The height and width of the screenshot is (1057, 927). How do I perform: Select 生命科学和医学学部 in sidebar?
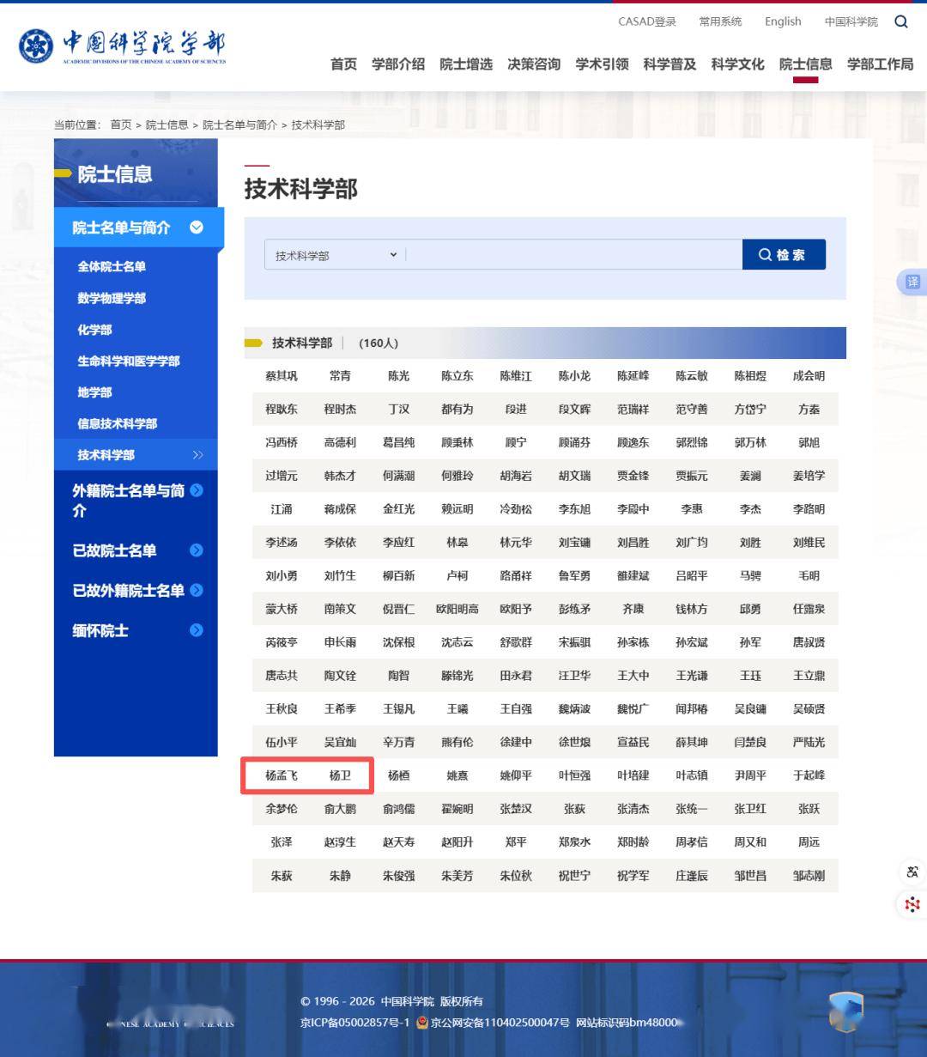click(129, 361)
